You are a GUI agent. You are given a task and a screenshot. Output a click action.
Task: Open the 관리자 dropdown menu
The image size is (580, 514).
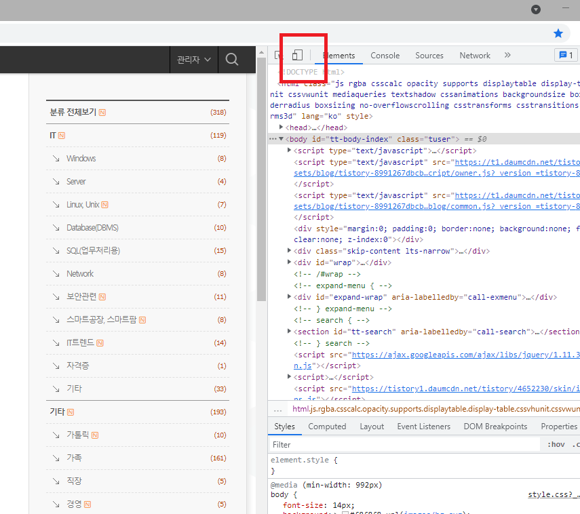(x=194, y=60)
